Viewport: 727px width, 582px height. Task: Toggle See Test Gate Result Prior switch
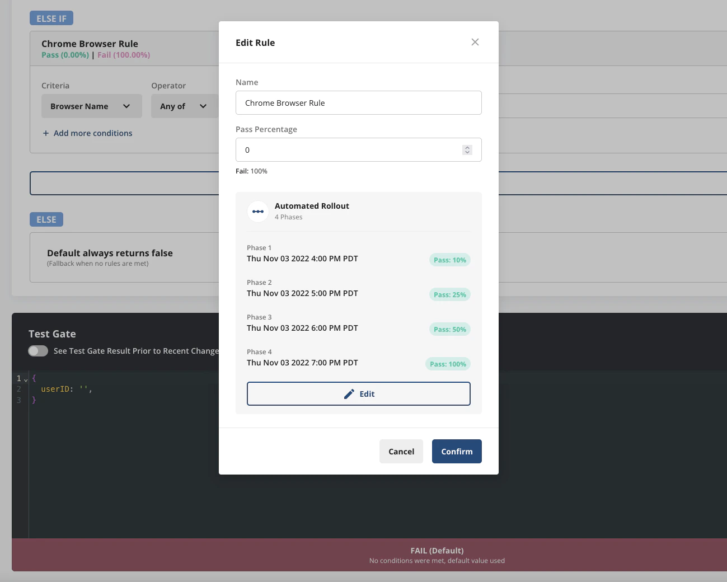click(38, 351)
